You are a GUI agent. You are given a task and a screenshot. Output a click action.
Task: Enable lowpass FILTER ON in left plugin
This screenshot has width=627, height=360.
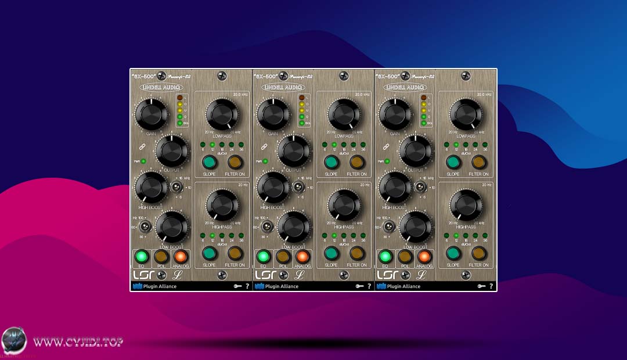pos(235,162)
